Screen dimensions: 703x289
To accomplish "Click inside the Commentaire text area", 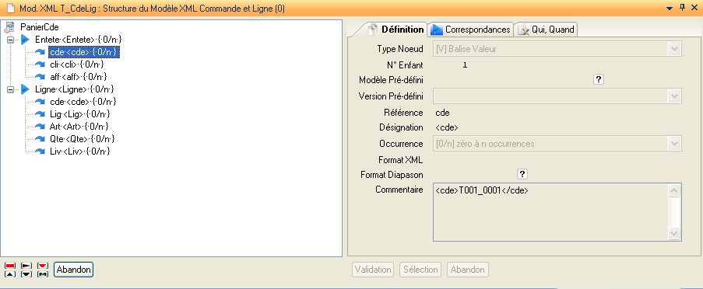I will (x=551, y=211).
